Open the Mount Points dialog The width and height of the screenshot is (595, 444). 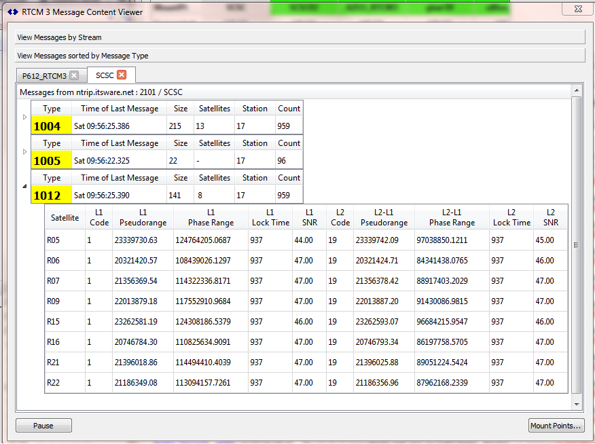[x=556, y=426]
